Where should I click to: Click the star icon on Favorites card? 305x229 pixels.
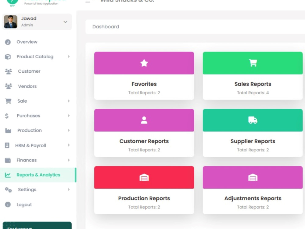144,63
